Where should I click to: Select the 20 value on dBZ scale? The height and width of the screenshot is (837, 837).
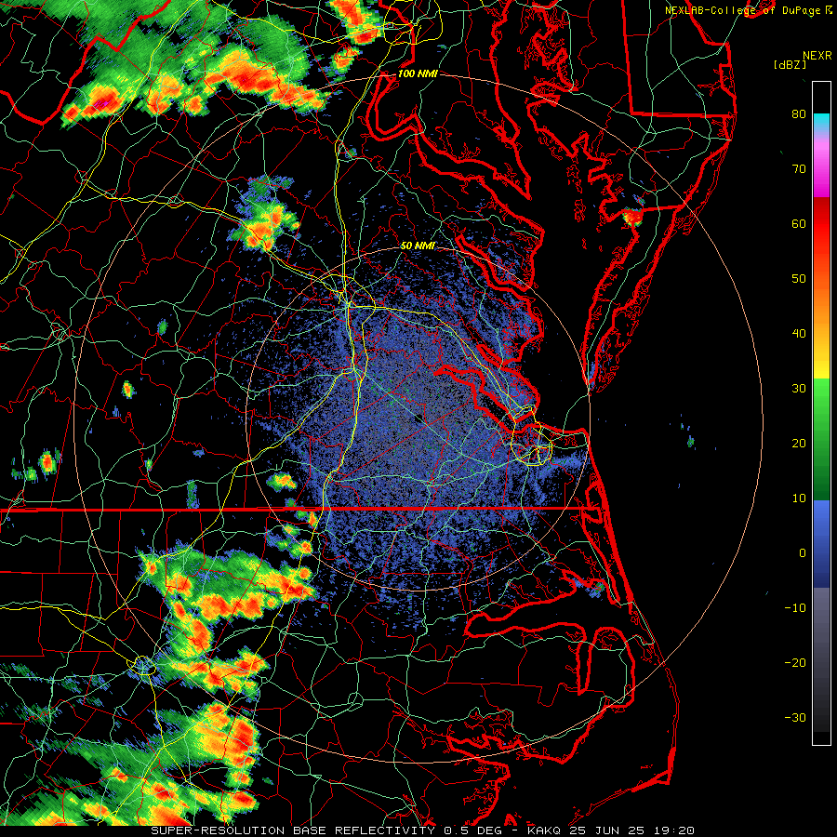799,443
